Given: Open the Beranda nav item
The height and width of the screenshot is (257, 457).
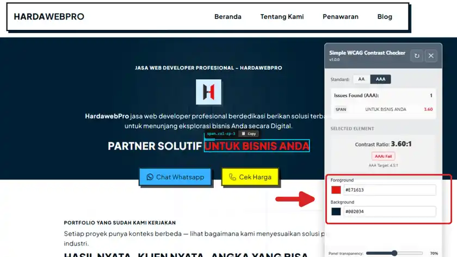Looking at the screenshot, I should pyautogui.click(x=227, y=17).
